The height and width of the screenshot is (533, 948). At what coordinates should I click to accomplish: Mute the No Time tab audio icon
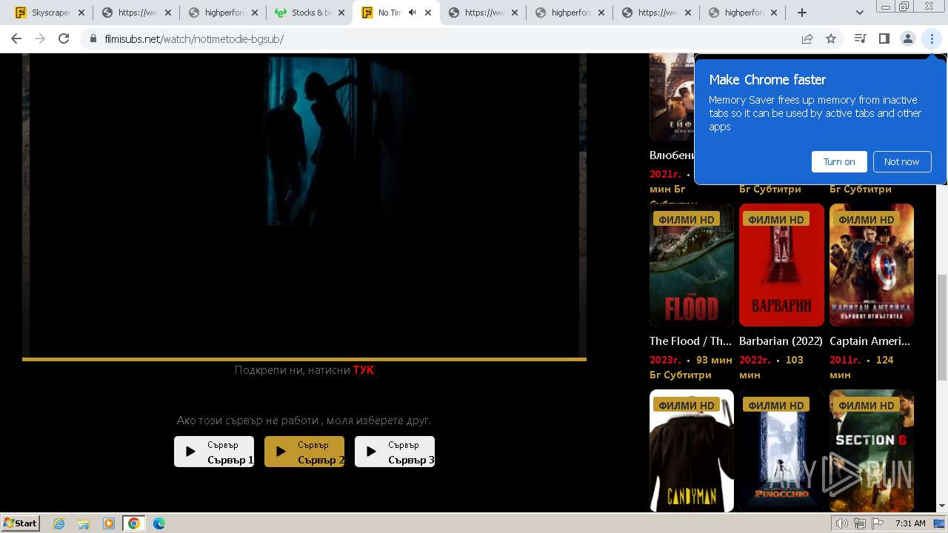tap(412, 13)
